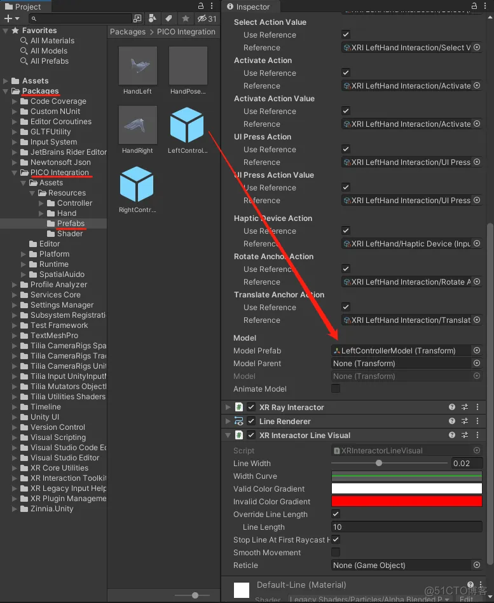Open XR Ray Interactor component menu dots
The image size is (494, 603).
click(477, 407)
